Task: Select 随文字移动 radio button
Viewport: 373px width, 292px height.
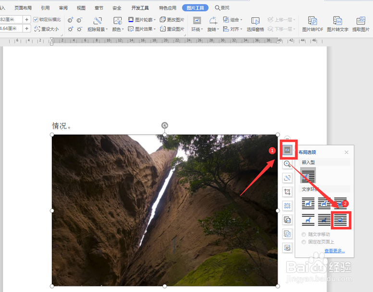Action: (x=303, y=234)
